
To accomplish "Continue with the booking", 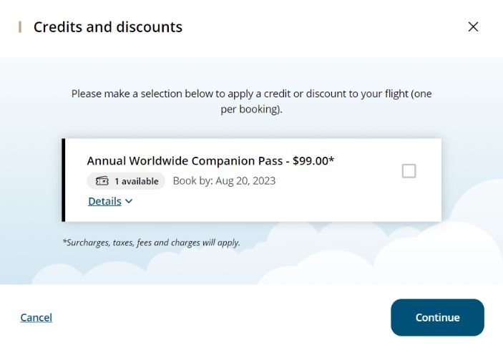I will 437,318.
